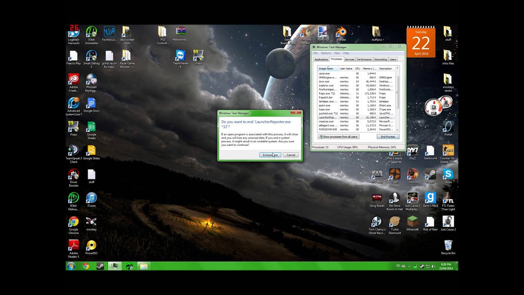The height and width of the screenshot is (295, 524).
Task: Open the Portal desktop icon
Action: [448, 129]
